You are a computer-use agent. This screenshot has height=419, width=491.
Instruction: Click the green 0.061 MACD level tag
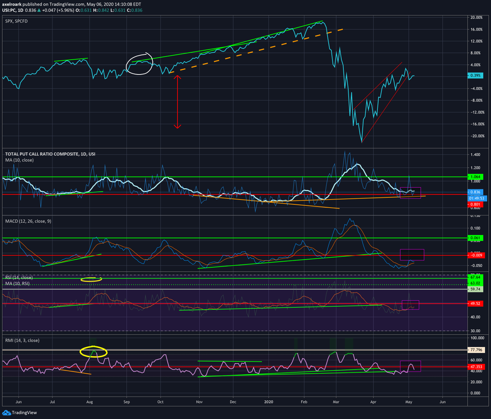coord(475,238)
